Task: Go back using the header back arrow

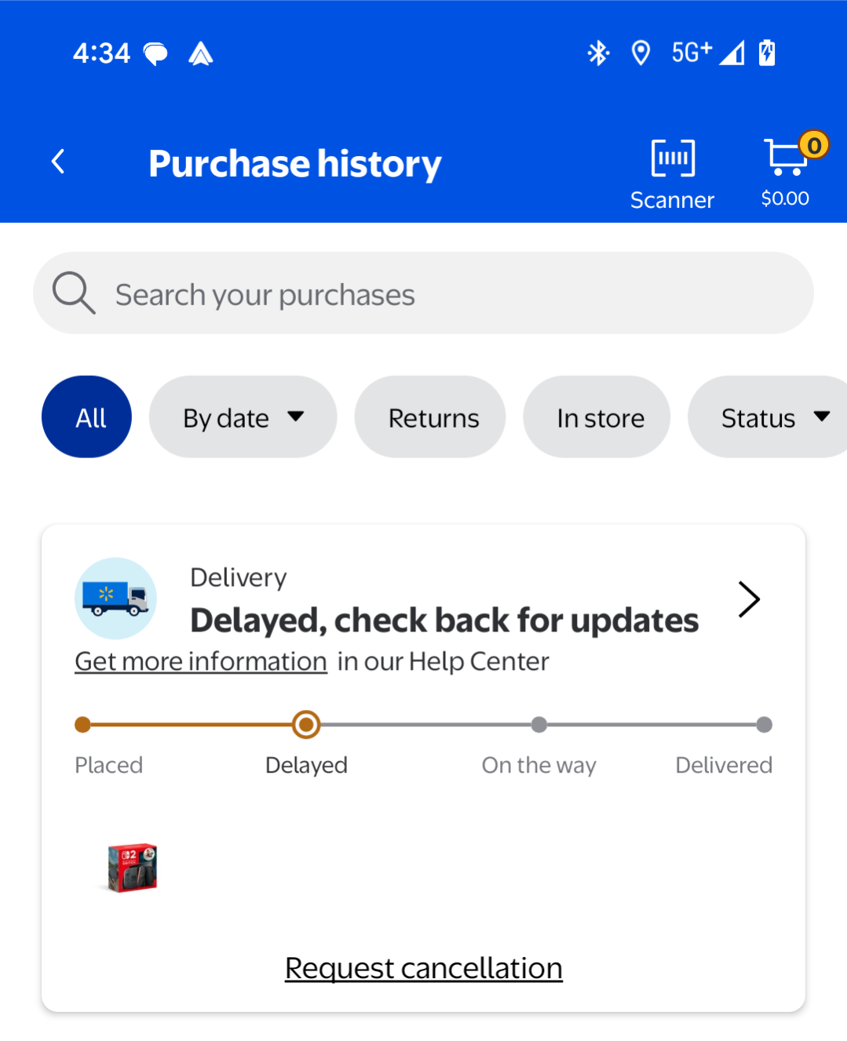Action: (x=57, y=162)
